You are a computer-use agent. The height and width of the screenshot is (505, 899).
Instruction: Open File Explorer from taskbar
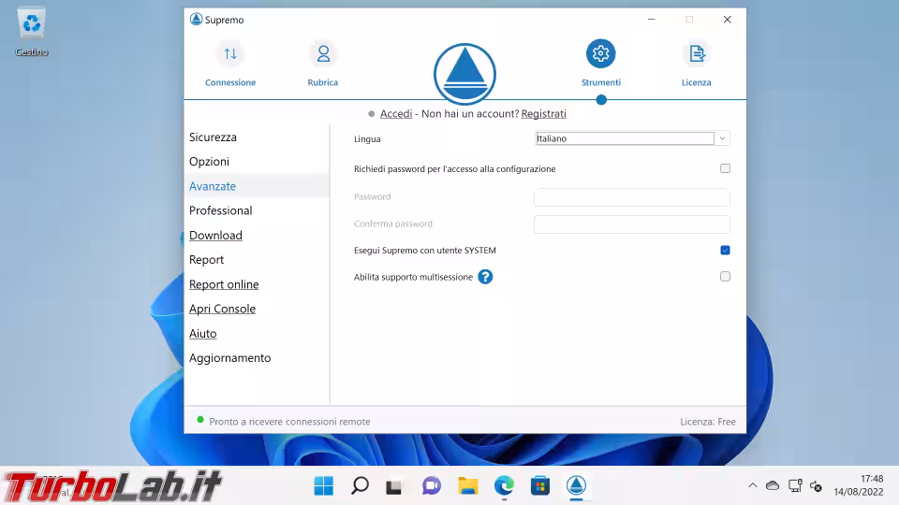tap(468, 486)
